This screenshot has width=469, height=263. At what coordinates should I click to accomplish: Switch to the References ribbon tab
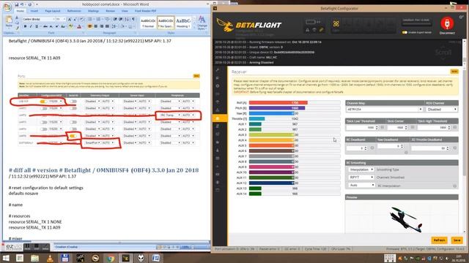click(x=74, y=11)
